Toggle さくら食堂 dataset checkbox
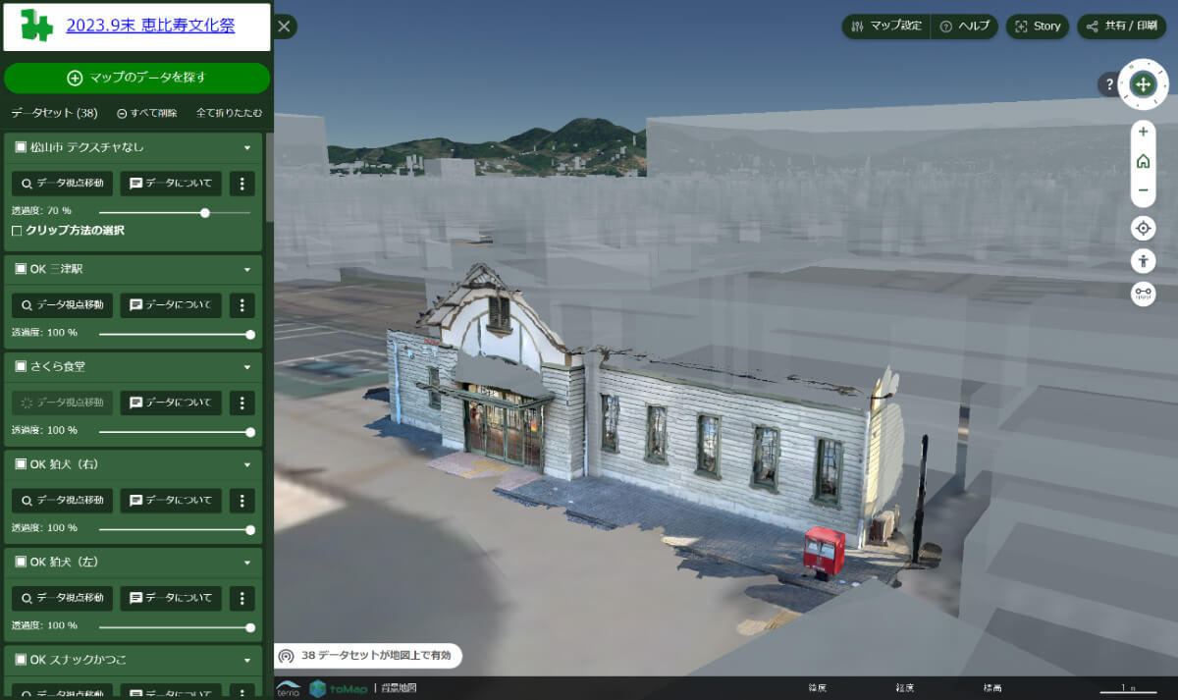The height and width of the screenshot is (700, 1178). [21, 366]
